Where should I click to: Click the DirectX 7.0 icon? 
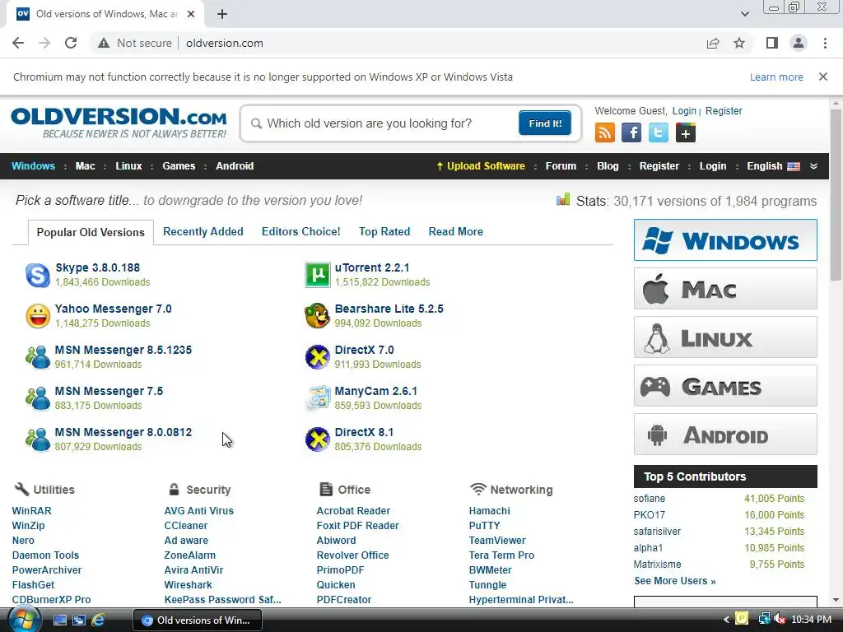tap(317, 357)
